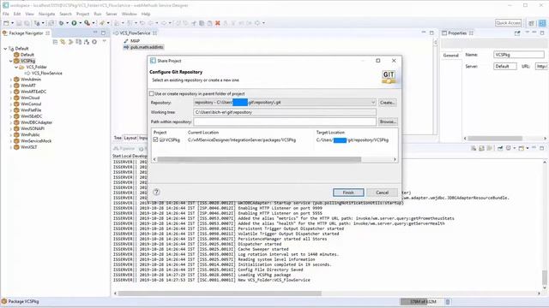Open the dropdown arrow beside green Run icon
549x308 pixels.
click(80, 23)
